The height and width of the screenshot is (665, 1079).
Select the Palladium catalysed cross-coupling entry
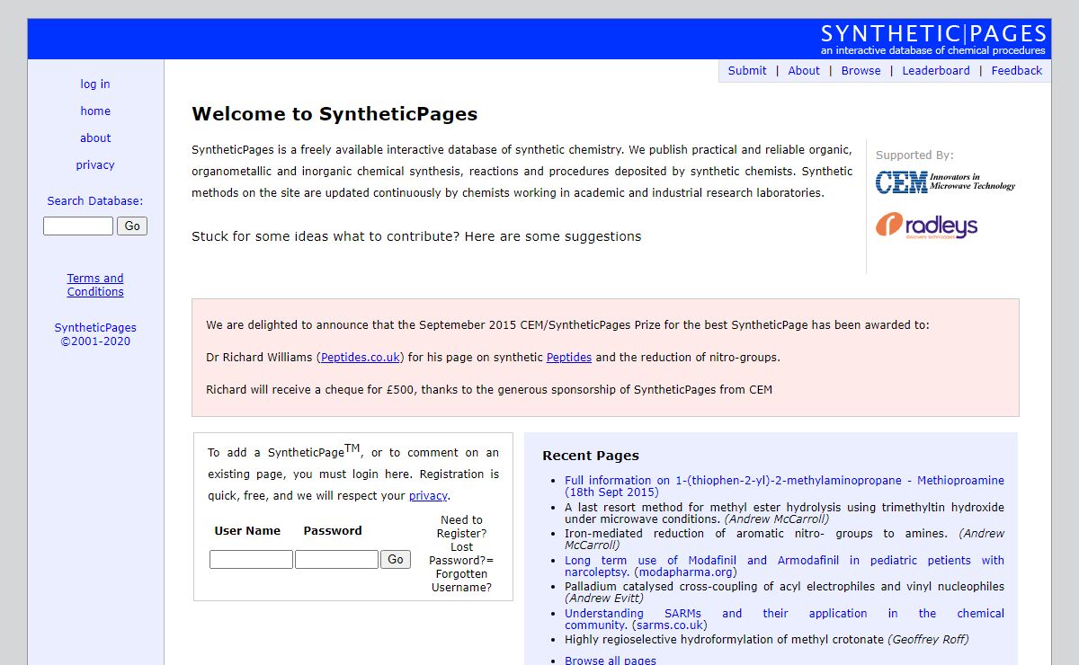784,592
